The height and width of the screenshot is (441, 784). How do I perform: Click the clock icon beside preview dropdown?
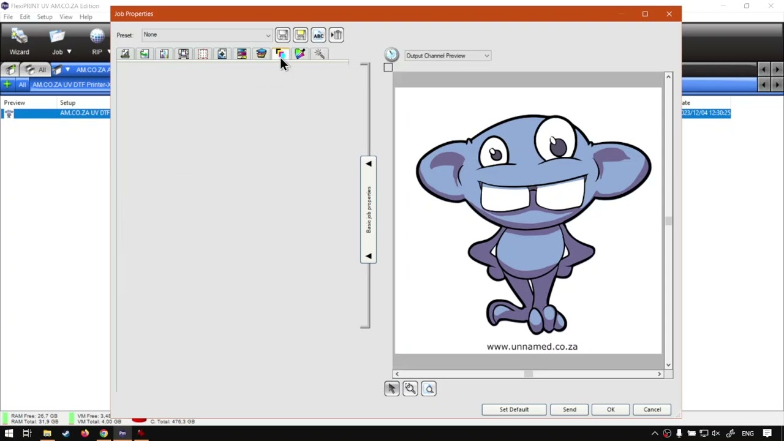[x=391, y=55]
